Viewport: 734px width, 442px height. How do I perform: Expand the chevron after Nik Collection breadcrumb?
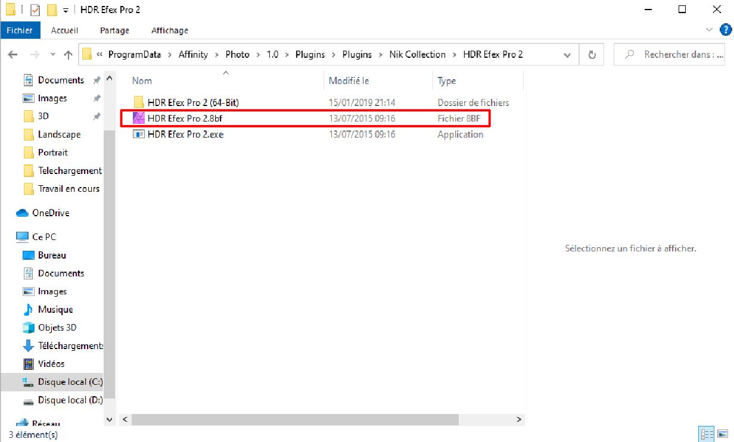[455, 54]
